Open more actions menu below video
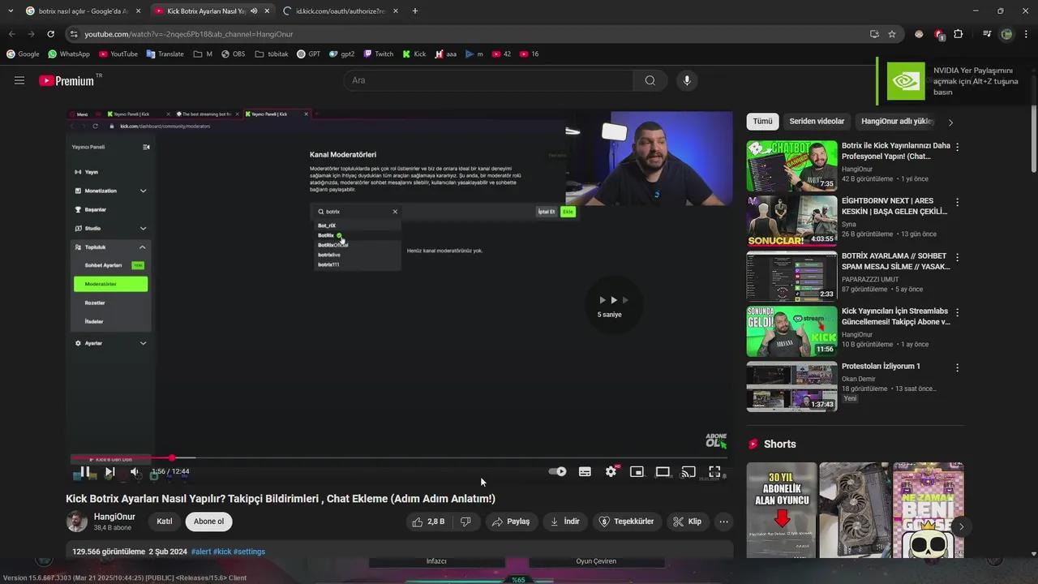The image size is (1038, 584). tap(724, 522)
